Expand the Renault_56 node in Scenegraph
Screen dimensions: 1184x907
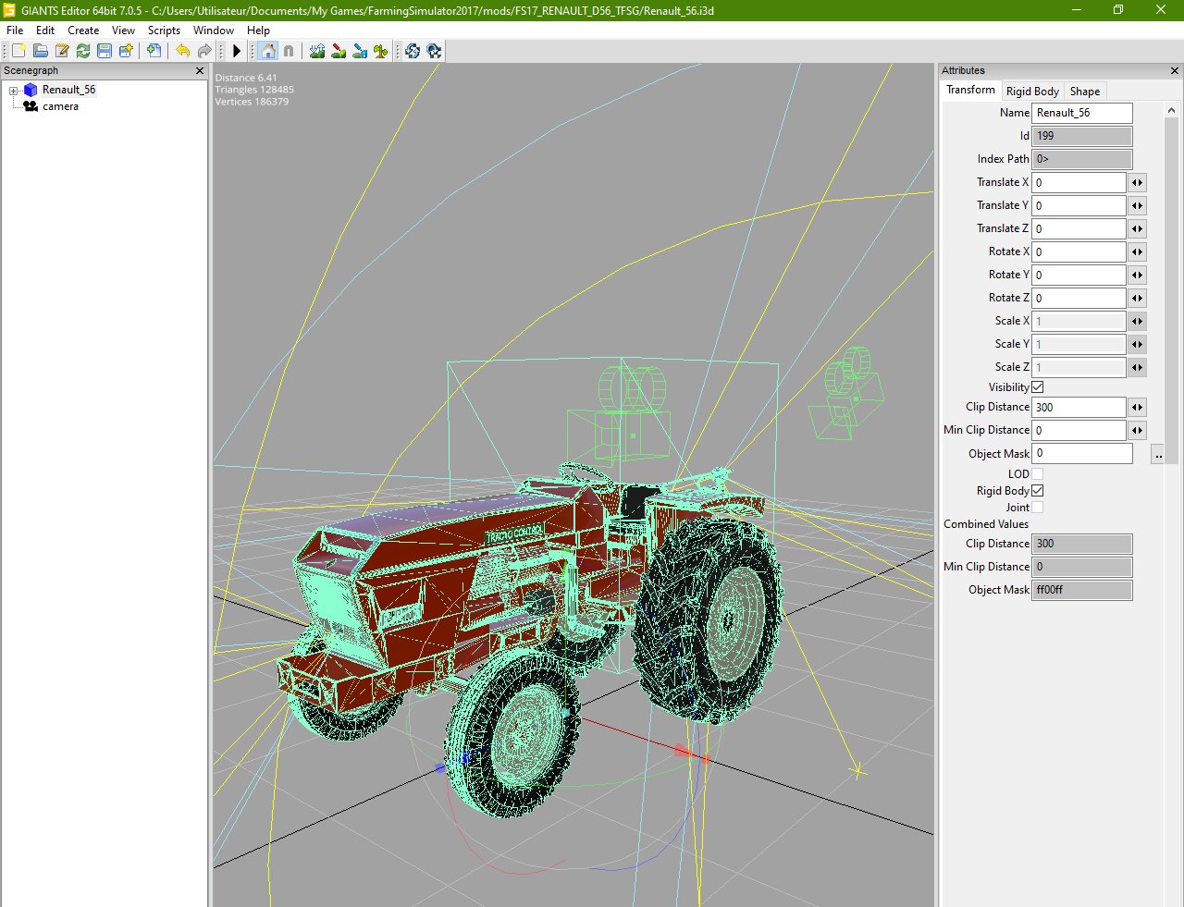[14, 91]
